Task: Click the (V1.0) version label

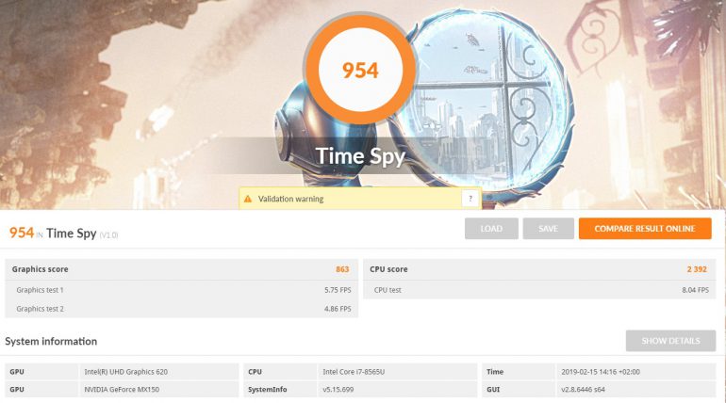Action: [108, 235]
